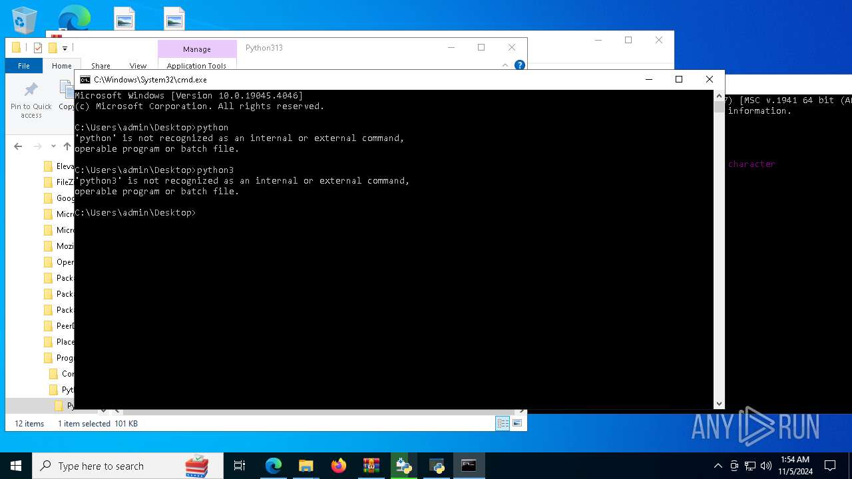Open recent locations dropdown in Explorer
852x479 pixels.
pos(53,146)
